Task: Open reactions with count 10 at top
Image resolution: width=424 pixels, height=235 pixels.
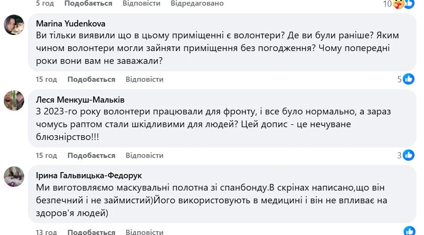Action: [x=398, y=4]
